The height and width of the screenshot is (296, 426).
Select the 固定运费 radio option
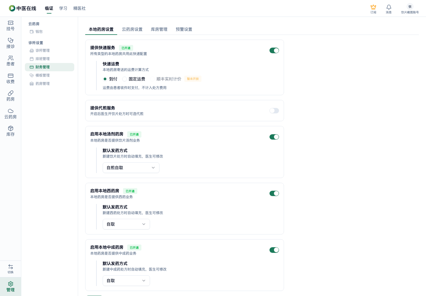pos(125,79)
